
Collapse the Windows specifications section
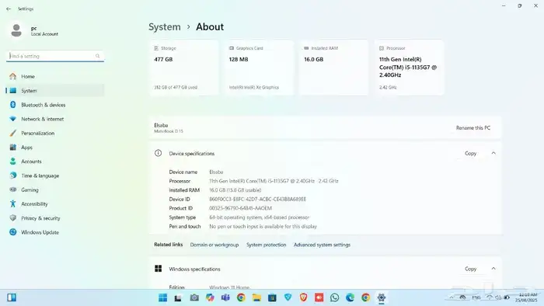[493, 269]
